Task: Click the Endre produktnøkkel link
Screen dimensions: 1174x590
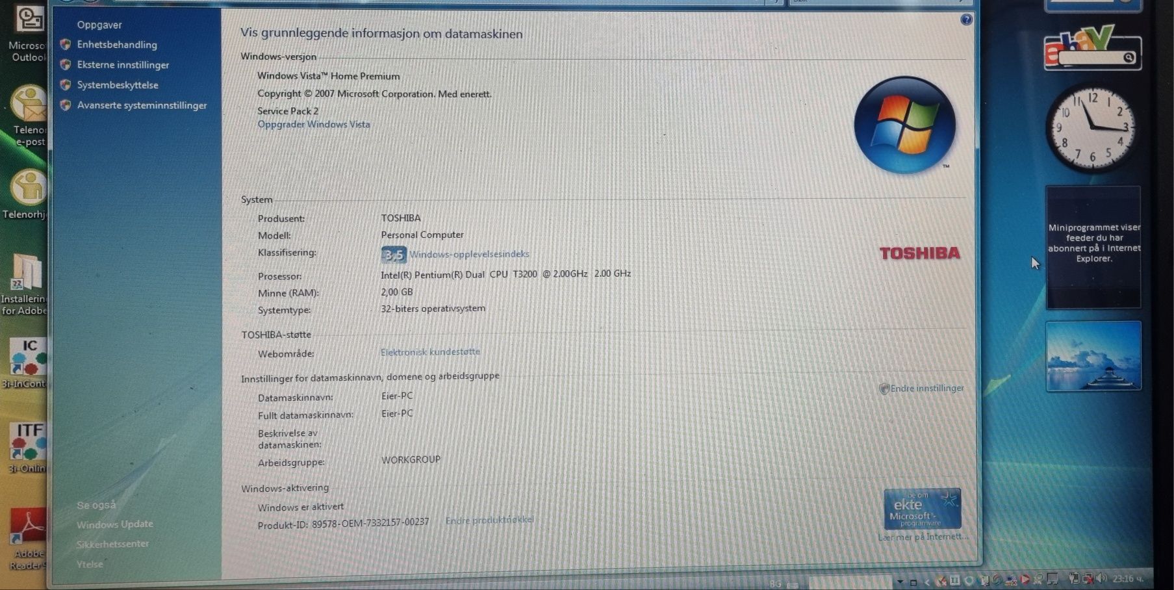Action: click(x=489, y=520)
